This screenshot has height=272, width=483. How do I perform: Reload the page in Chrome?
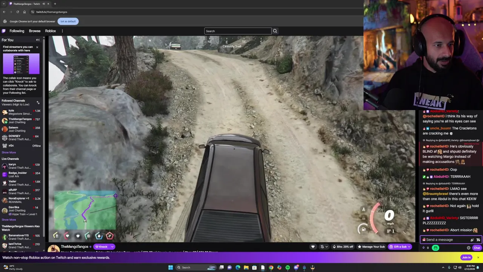[17, 12]
